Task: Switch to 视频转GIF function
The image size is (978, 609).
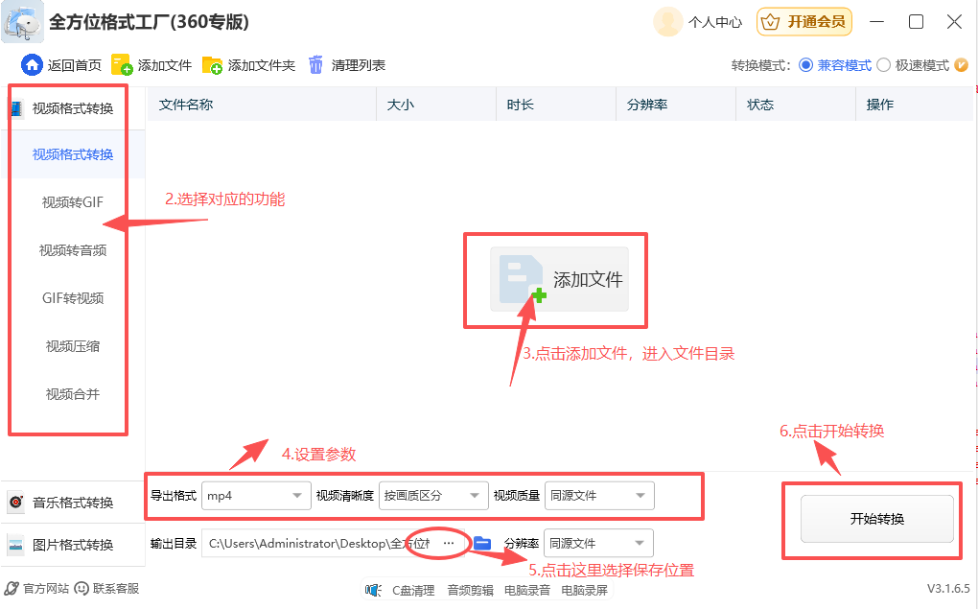Action: point(72,202)
